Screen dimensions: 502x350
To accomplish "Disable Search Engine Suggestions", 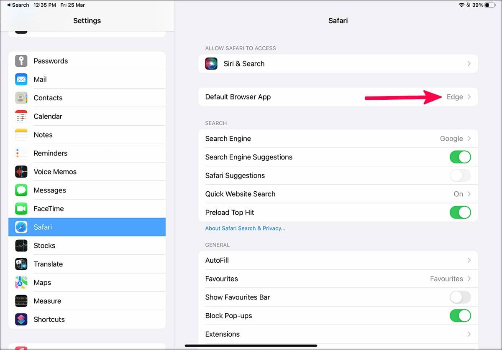I will 460,157.
